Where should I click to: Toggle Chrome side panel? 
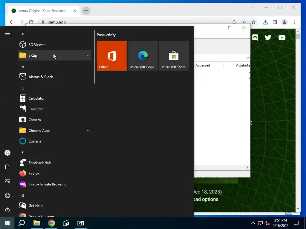(275, 22)
